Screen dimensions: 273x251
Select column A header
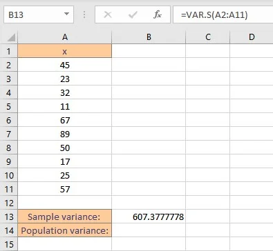click(65, 37)
